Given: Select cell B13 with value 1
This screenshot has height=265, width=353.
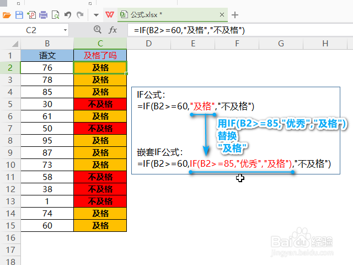Looking at the screenshot, I should point(47,201).
